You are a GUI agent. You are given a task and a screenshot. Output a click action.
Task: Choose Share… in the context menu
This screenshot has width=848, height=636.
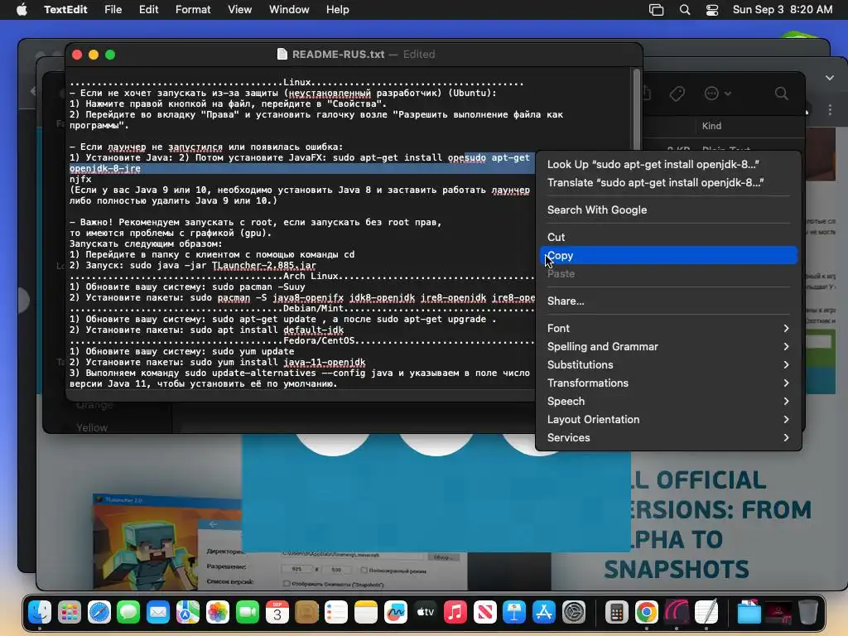point(668,301)
